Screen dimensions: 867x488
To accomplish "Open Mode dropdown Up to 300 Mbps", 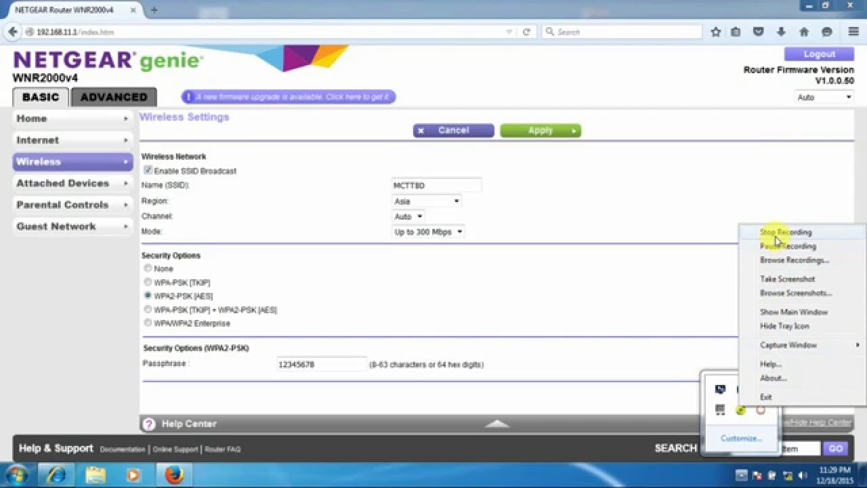I will [429, 232].
